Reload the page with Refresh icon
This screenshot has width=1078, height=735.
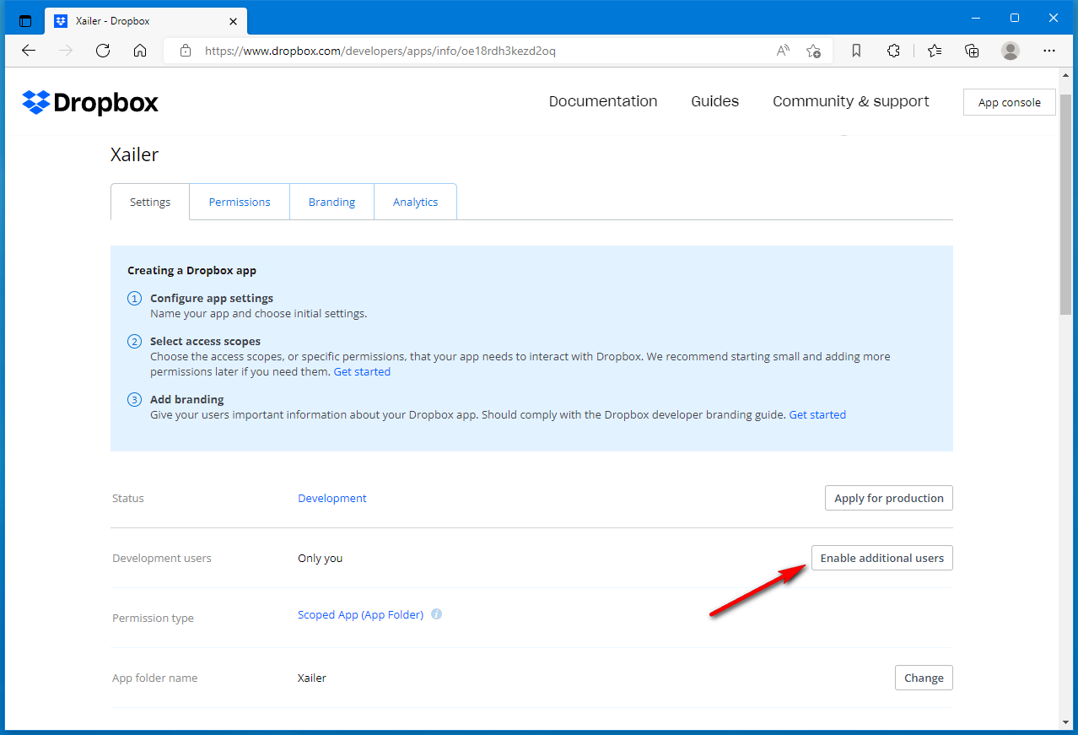pos(103,51)
